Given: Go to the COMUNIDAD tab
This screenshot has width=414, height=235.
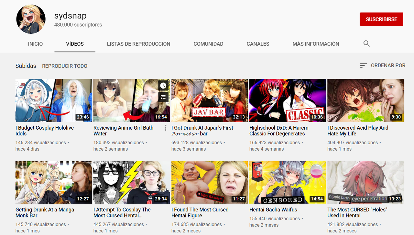Looking at the screenshot, I should pos(208,44).
